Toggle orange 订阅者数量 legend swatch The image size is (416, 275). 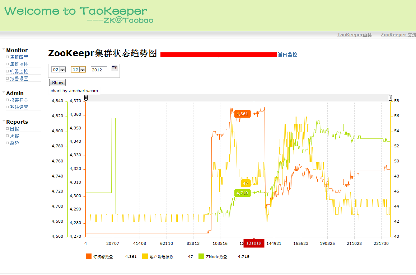click(x=89, y=256)
